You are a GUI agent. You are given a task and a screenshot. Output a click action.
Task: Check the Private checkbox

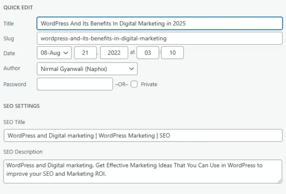134,84
